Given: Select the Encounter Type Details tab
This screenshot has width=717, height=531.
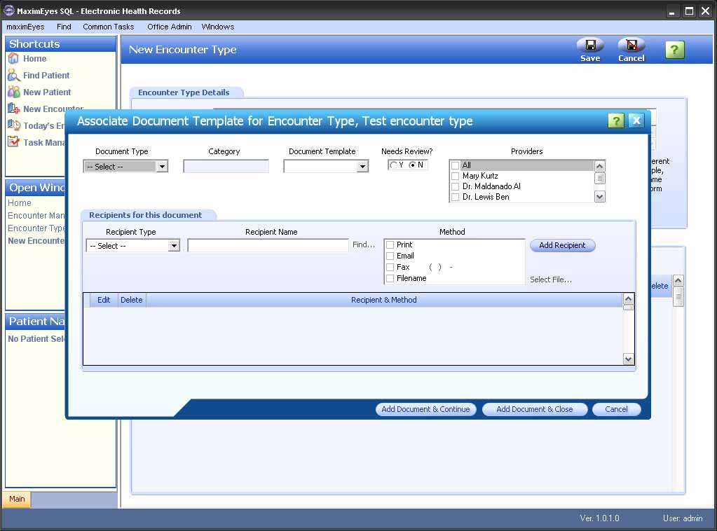Looking at the screenshot, I should coord(184,92).
